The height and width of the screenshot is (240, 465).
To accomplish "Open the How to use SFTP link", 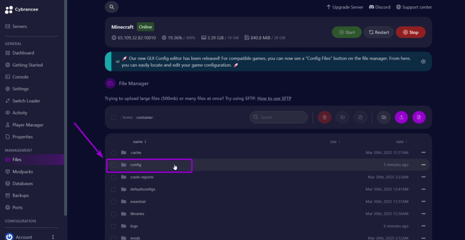I will point(274,98).
